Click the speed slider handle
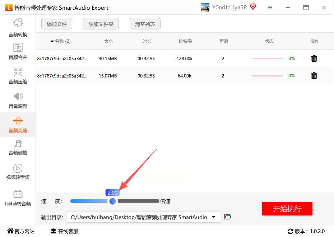This screenshot has height=237, width=334. coord(112,201)
